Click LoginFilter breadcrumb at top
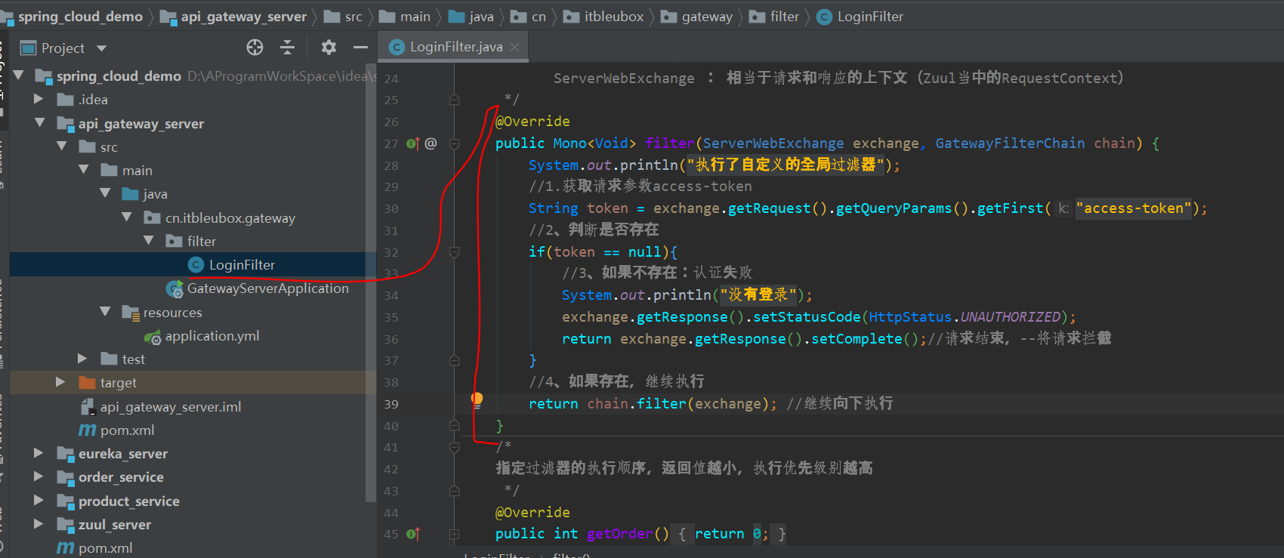Image resolution: width=1284 pixels, height=558 pixels. point(870,16)
